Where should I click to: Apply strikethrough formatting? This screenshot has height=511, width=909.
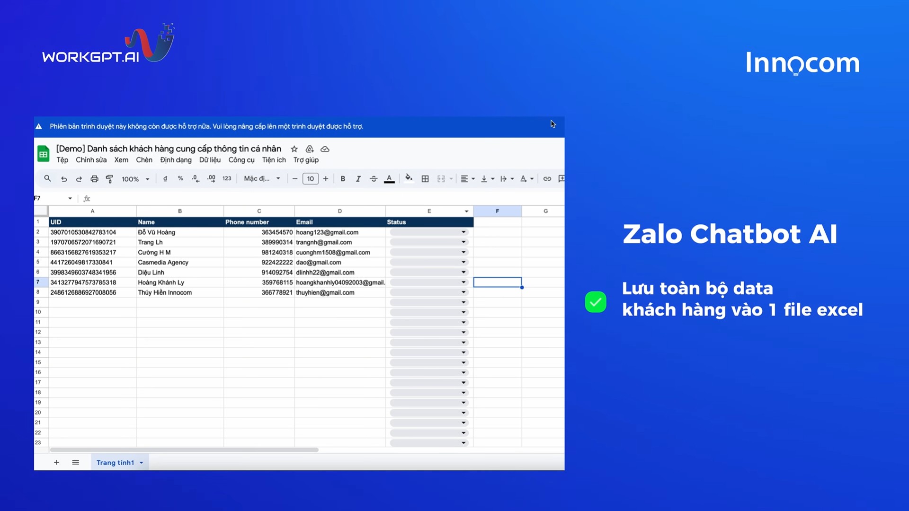374,178
